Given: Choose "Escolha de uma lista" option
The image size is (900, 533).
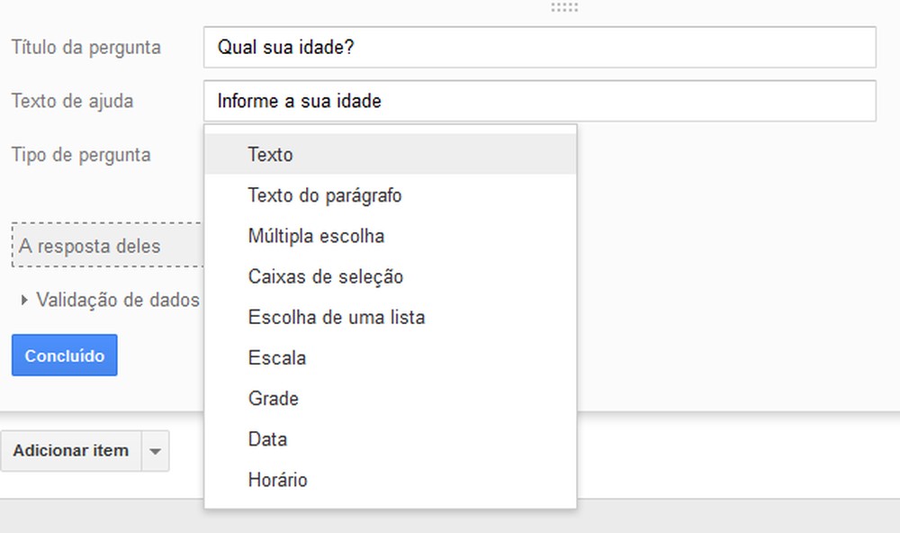Looking at the screenshot, I should (x=337, y=317).
